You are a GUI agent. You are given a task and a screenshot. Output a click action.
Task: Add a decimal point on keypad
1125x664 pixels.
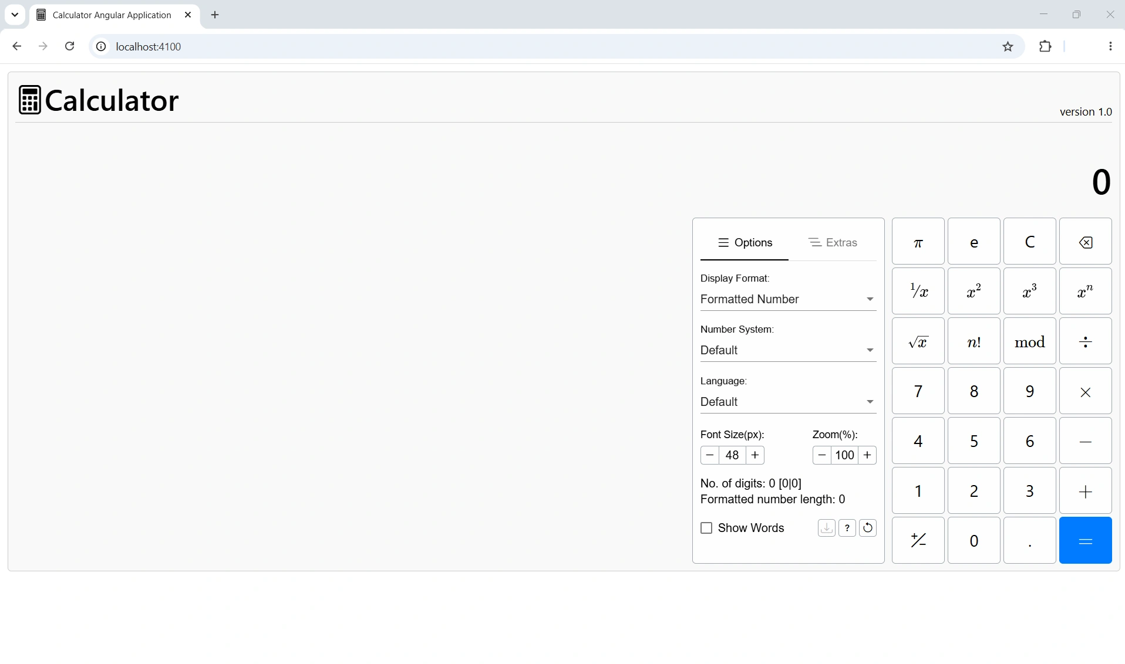1029,540
